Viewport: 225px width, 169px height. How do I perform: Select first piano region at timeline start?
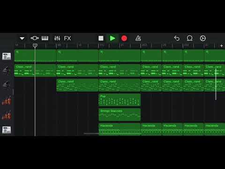click(35, 70)
